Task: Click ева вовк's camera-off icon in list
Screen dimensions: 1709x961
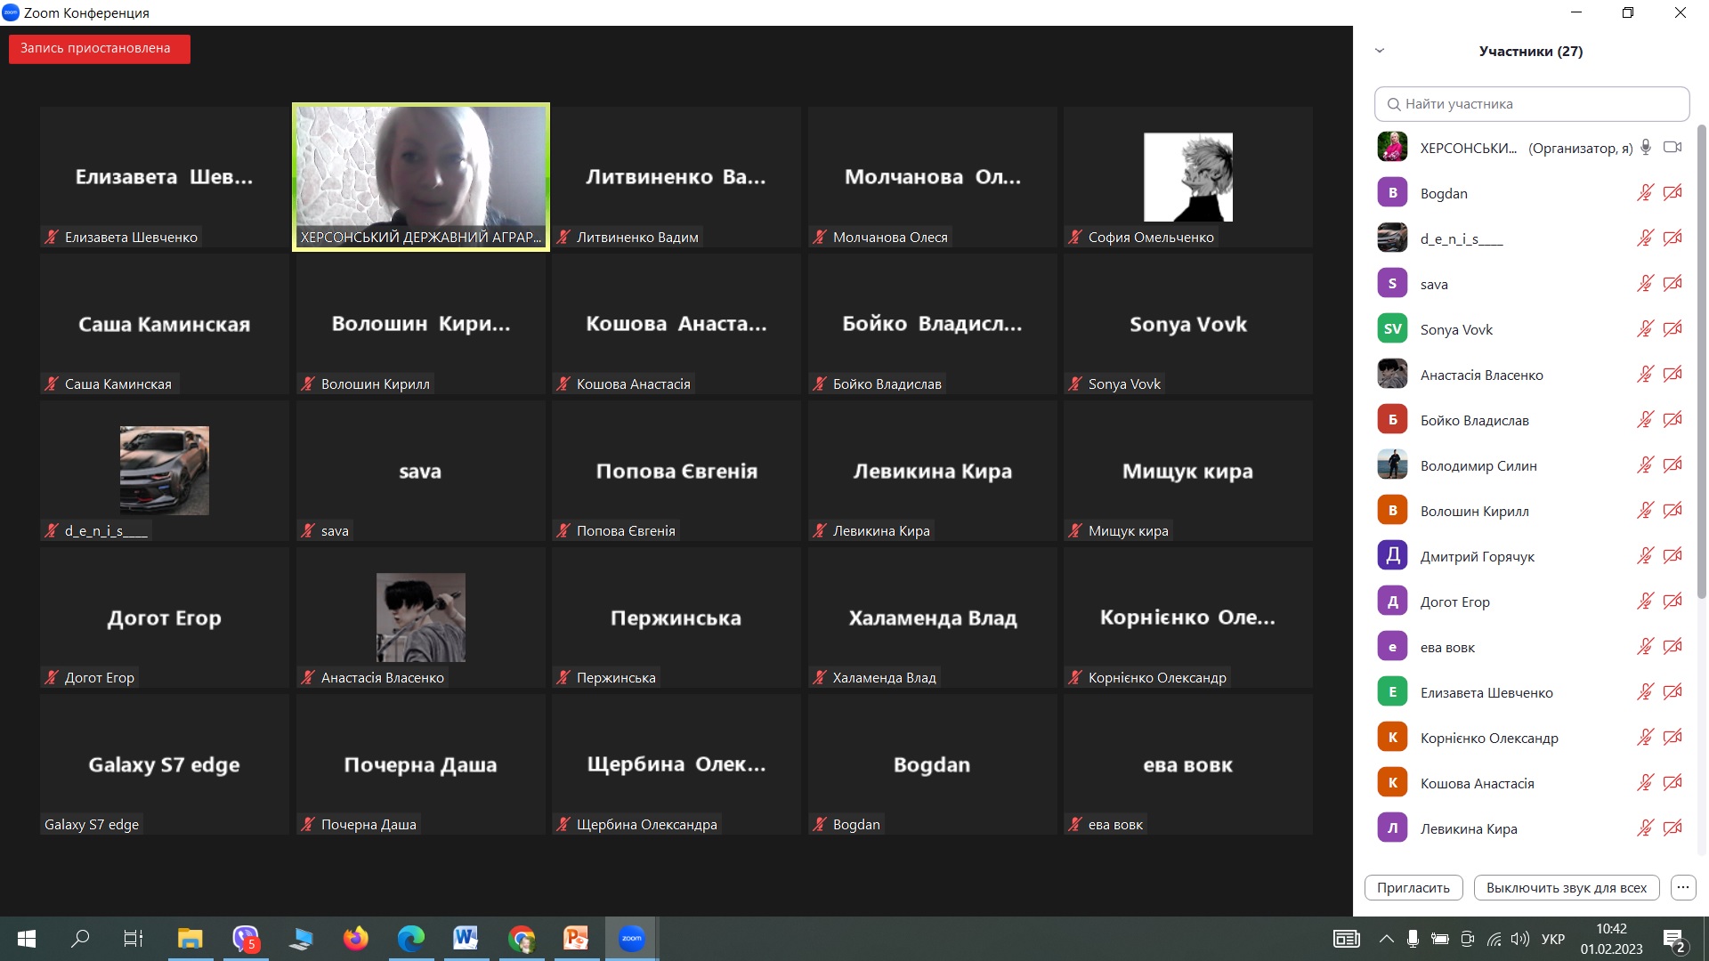Action: 1673,647
